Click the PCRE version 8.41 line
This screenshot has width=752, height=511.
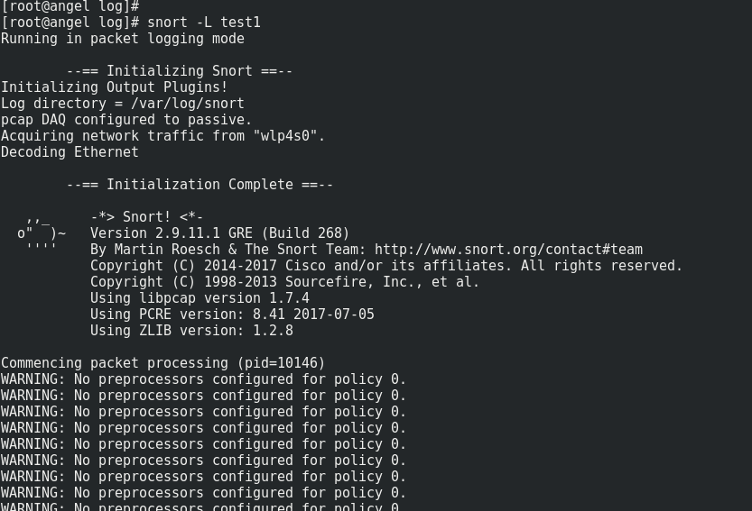(232, 315)
